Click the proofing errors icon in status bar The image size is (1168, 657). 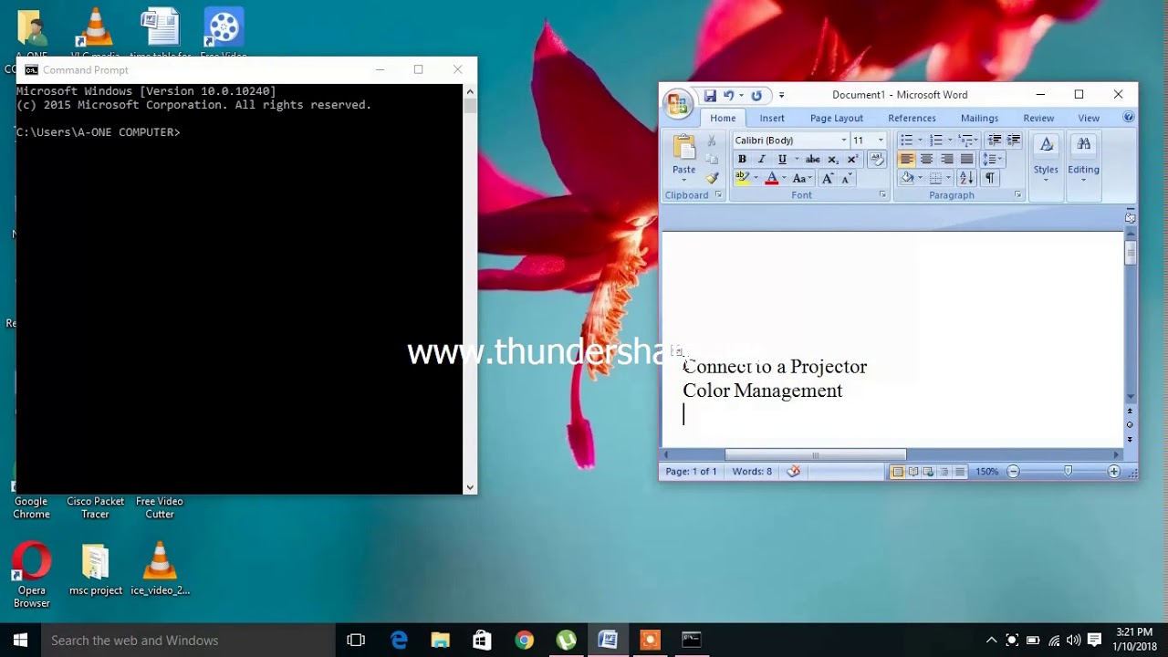[x=793, y=471]
